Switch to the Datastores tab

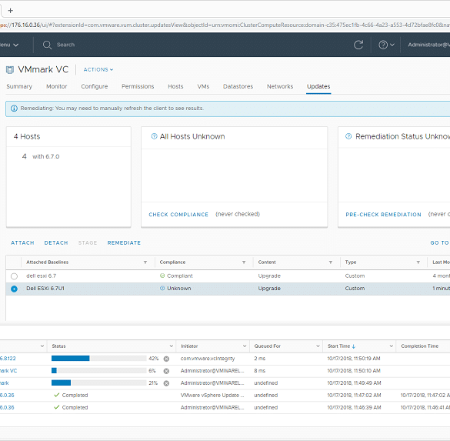tap(238, 86)
